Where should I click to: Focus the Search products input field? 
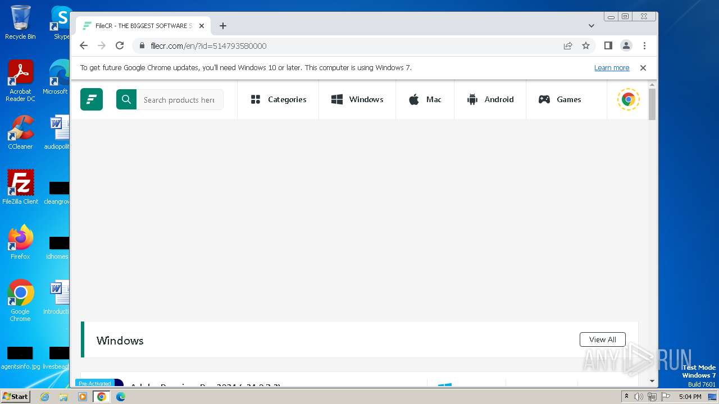(180, 99)
